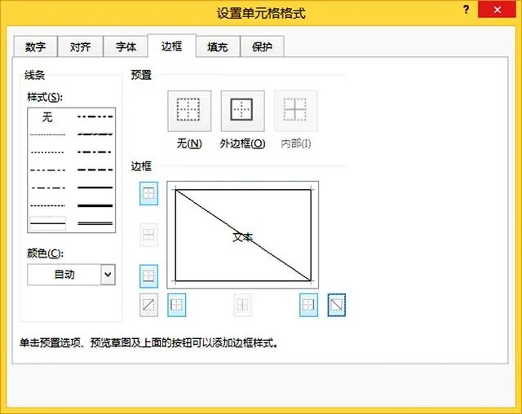
Task: Toggle the middle horizontal border button
Action: (148, 235)
